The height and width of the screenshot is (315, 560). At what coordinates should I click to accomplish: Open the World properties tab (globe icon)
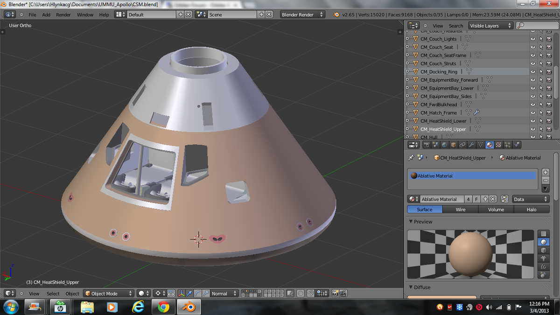(445, 145)
